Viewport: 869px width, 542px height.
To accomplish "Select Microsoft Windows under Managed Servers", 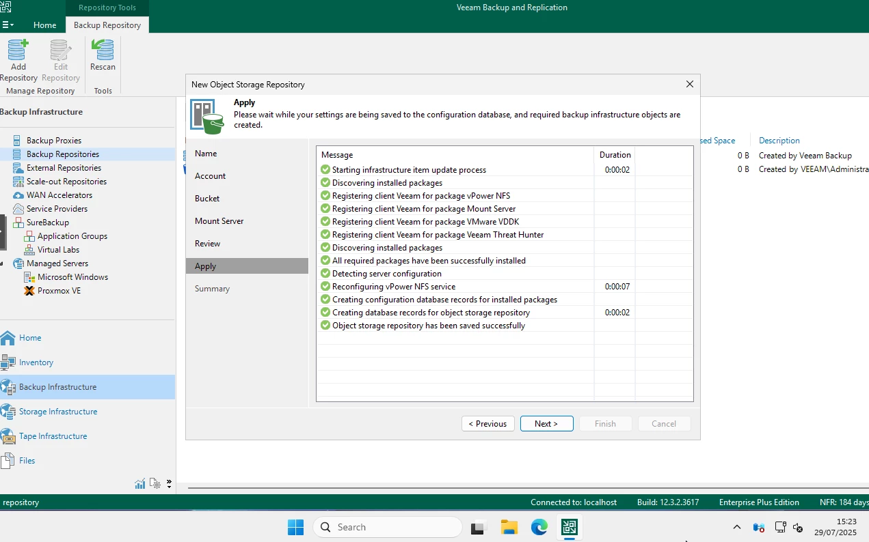I will pos(73,277).
